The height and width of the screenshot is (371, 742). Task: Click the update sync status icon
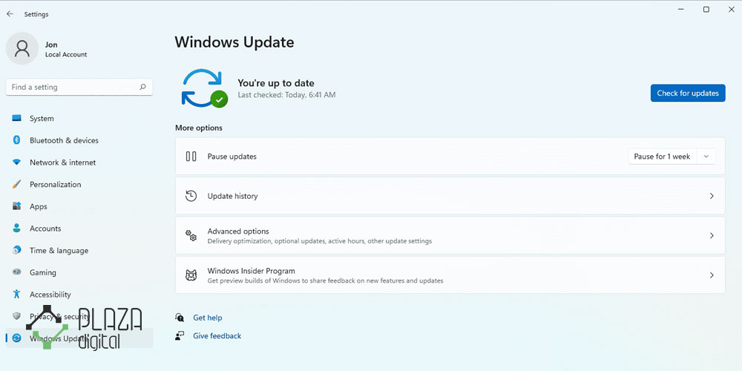204,88
